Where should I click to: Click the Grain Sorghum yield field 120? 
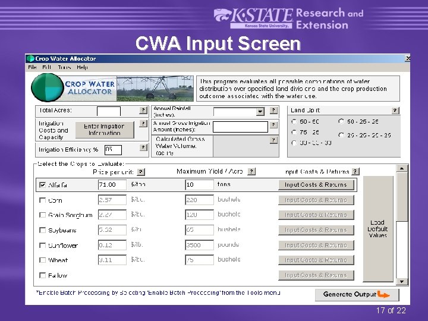(199, 215)
